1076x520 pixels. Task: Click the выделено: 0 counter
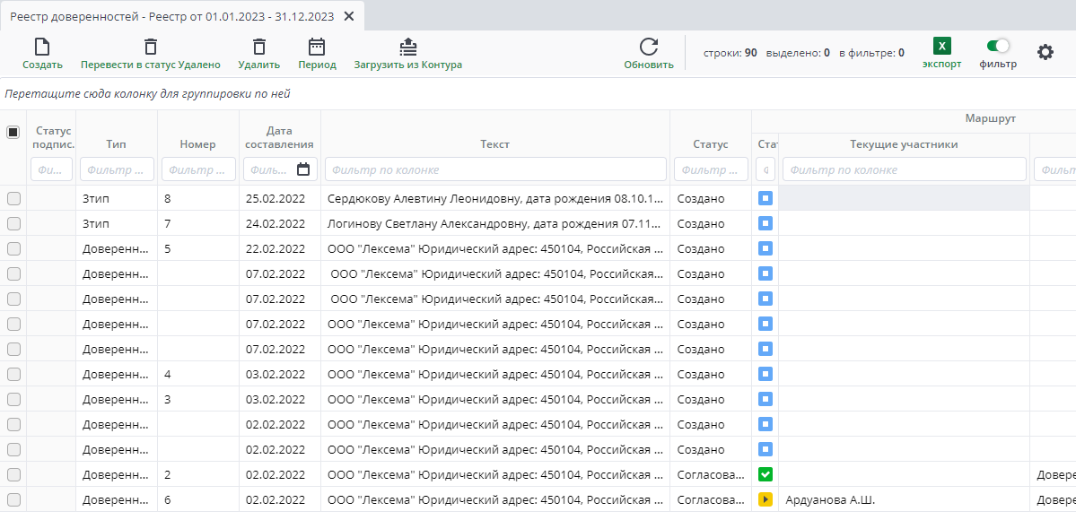pos(798,52)
